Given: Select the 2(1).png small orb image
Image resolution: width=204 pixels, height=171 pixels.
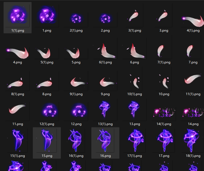Looking at the screenshot, I should click(76, 18).
